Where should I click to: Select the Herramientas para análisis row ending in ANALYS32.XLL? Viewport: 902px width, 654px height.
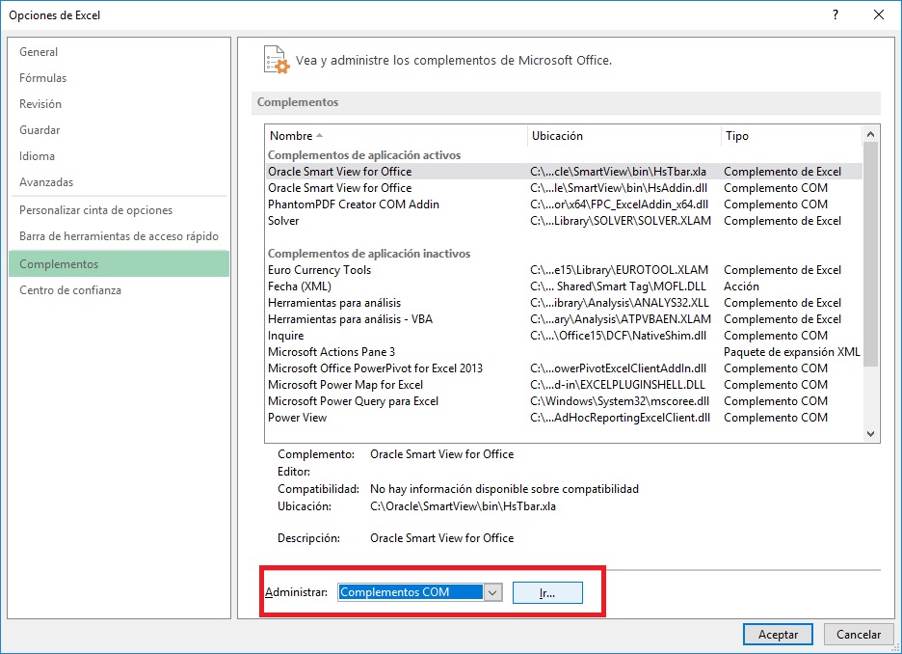pos(564,303)
